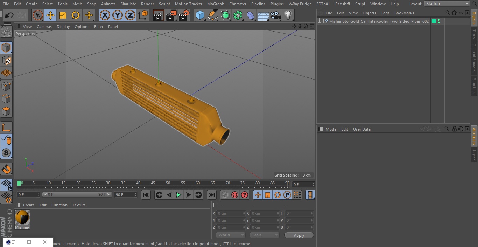
Task: Click the X position input field
Action: coord(231,213)
